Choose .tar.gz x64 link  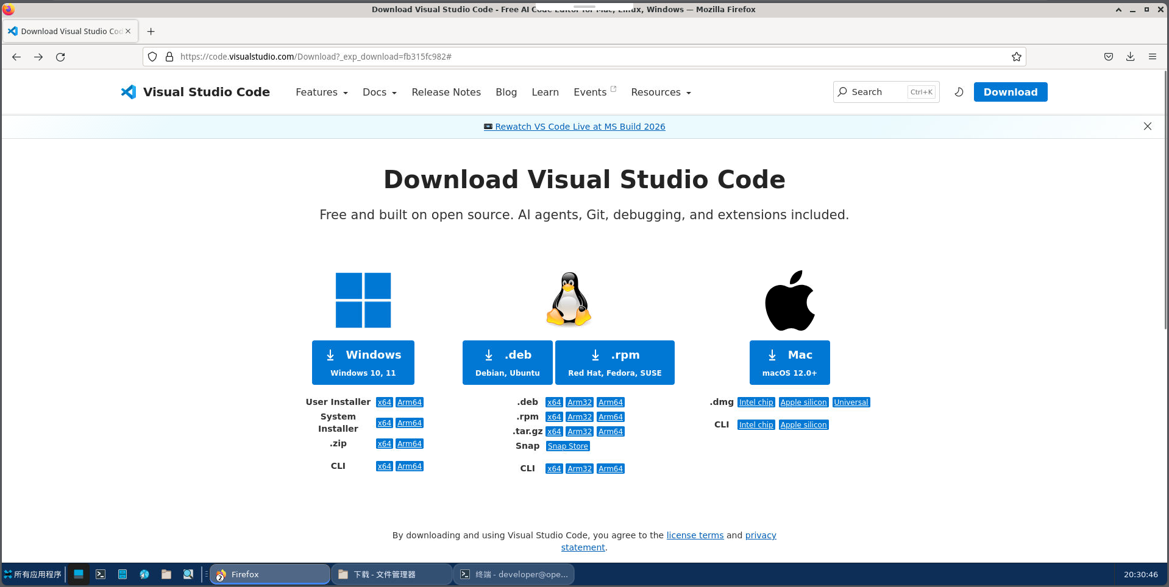(554, 432)
